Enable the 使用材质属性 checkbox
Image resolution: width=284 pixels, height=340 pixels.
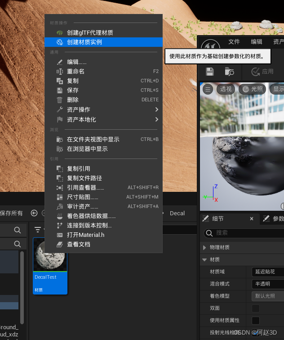(256, 320)
